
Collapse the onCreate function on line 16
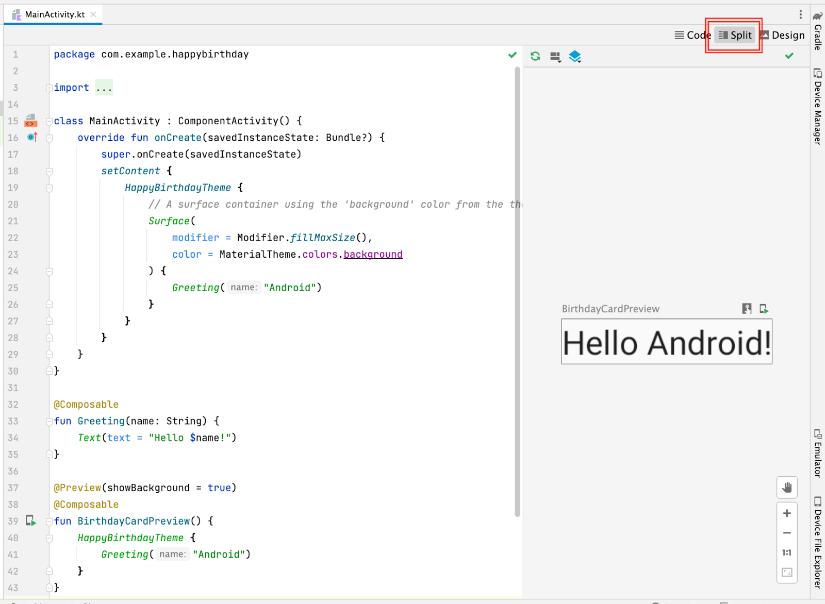coord(49,138)
